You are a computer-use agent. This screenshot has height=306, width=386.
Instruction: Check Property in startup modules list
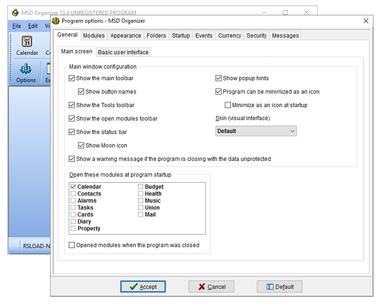coord(73,228)
